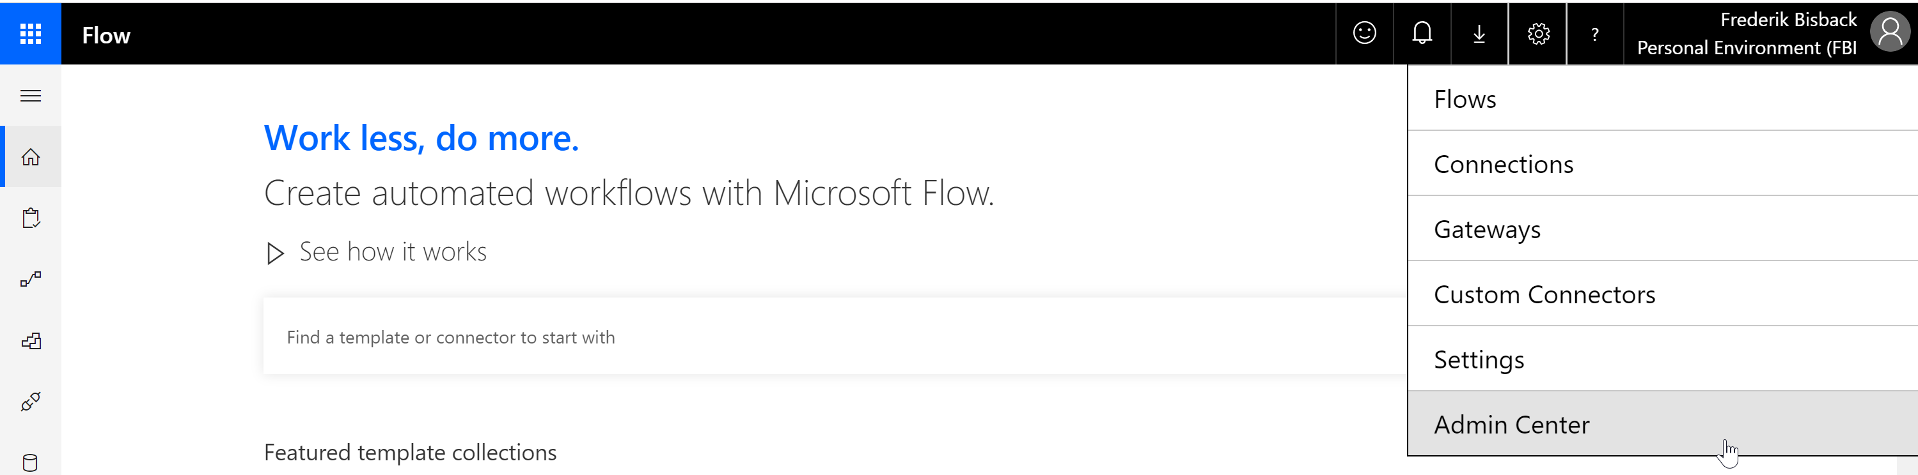Click the smiley feedback icon
This screenshot has width=1918, height=475.
(1364, 33)
